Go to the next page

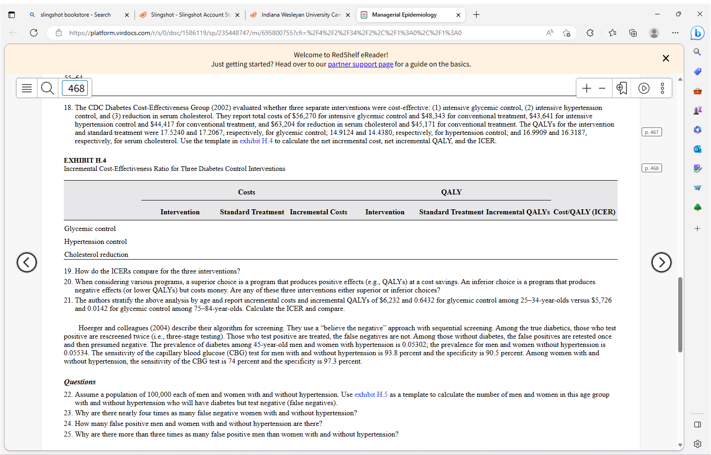tap(662, 262)
